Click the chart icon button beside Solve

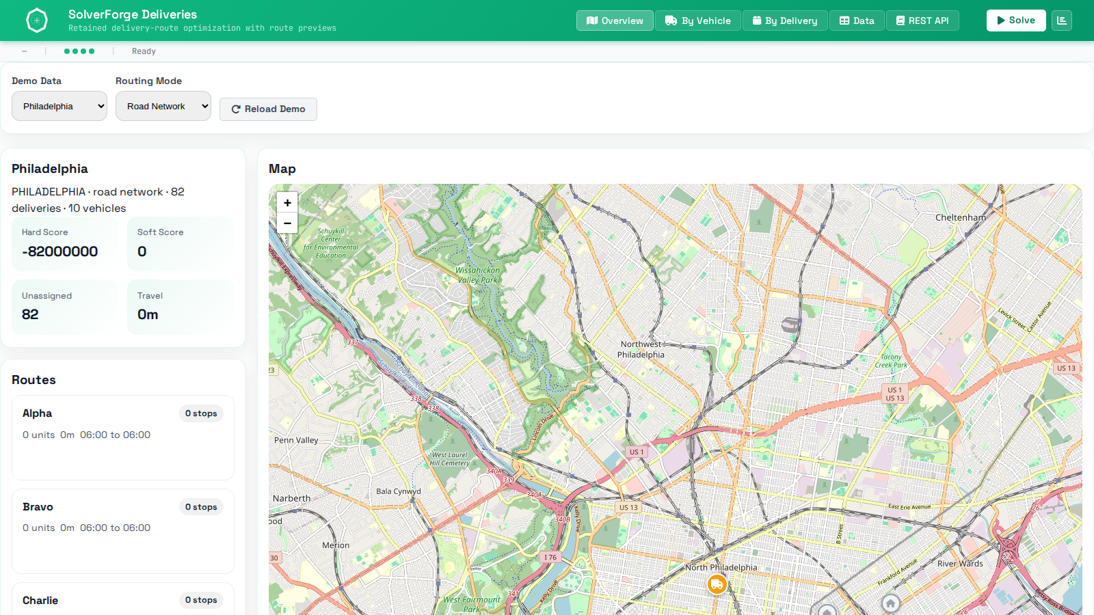pyautogui.click(x=1062, y=20)
